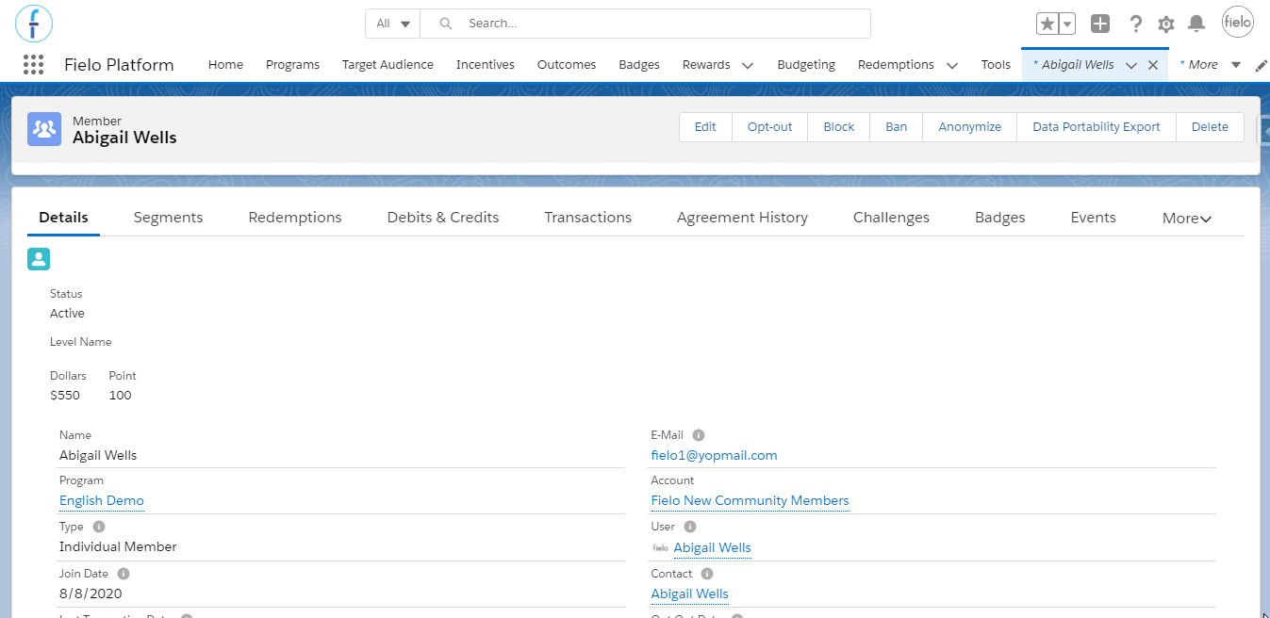Click the fielo user avatar
This screenshot has width=1270, height=618.
1238,23
